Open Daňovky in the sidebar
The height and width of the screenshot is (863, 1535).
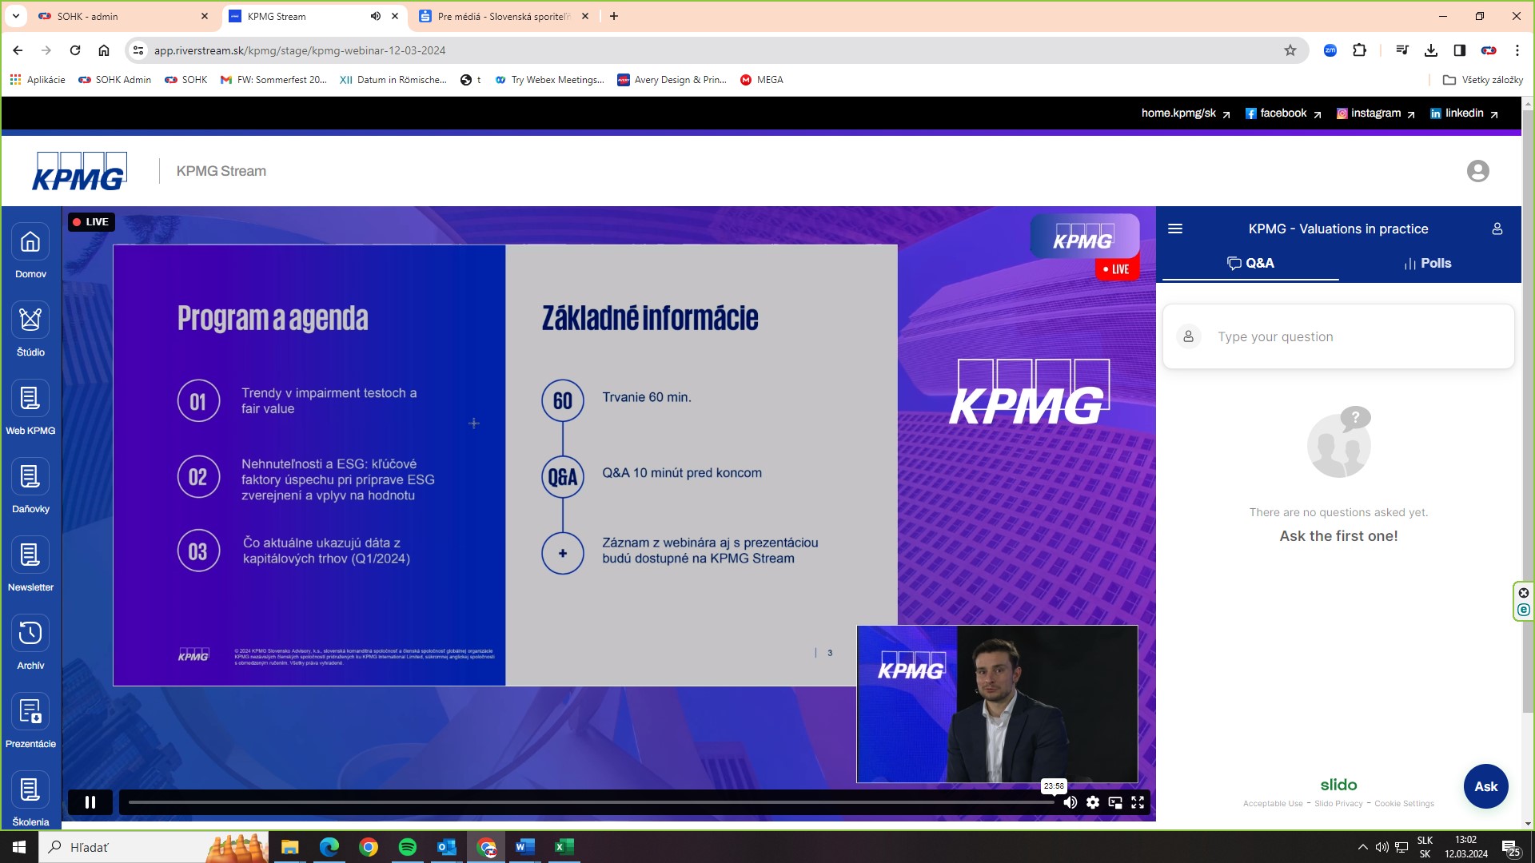tap(30, 486)
